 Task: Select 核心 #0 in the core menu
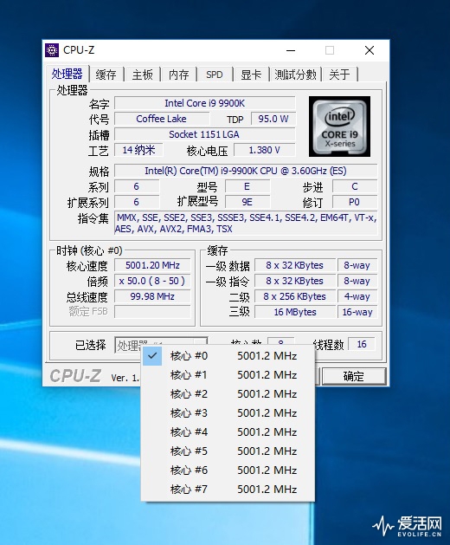pyautogui.click(x=228, y=356)
